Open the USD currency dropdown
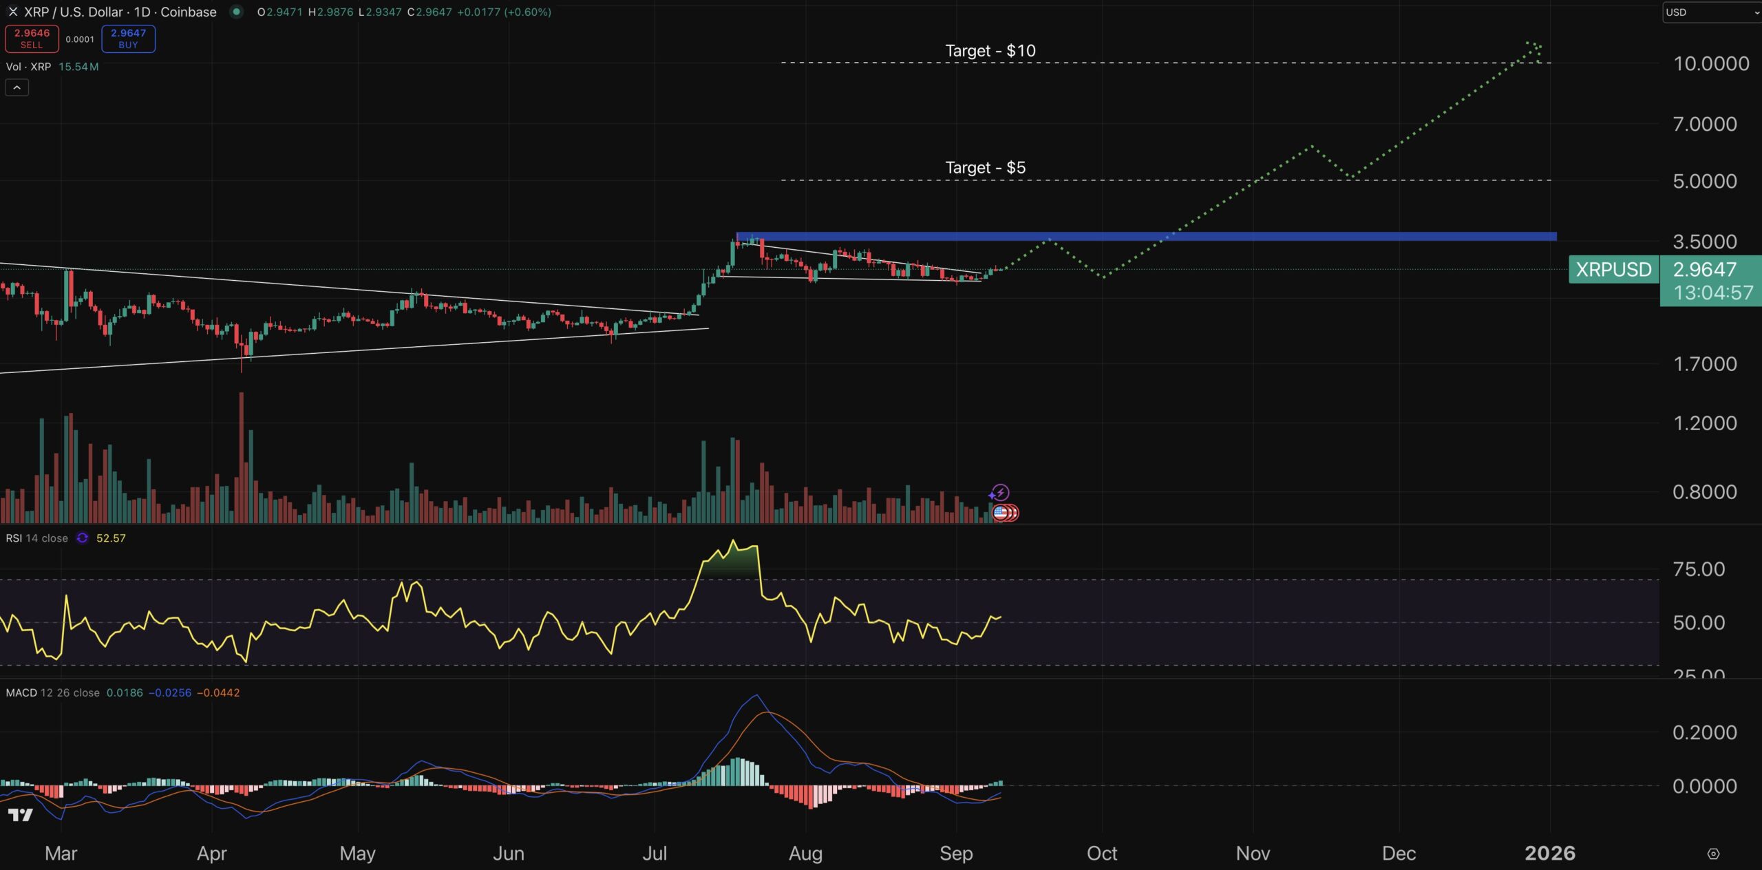This screenshot has height=870, width=1762. (x=1711, y=12)
